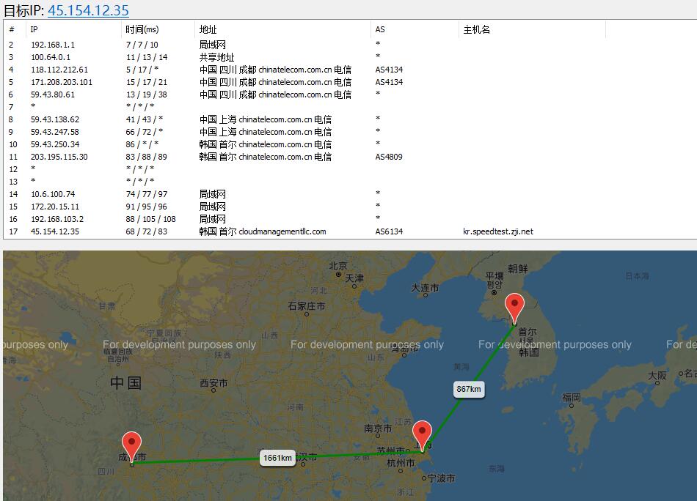Select IP 118.112.212.61 in hop 4
Screen dimensions: 697x501
click(59, 70)
